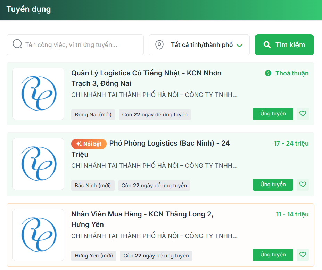This screenshot has height=270, width=322.
Task: Open the Nhân Viên Mua Hàng job title
Action: click(142, 219)
